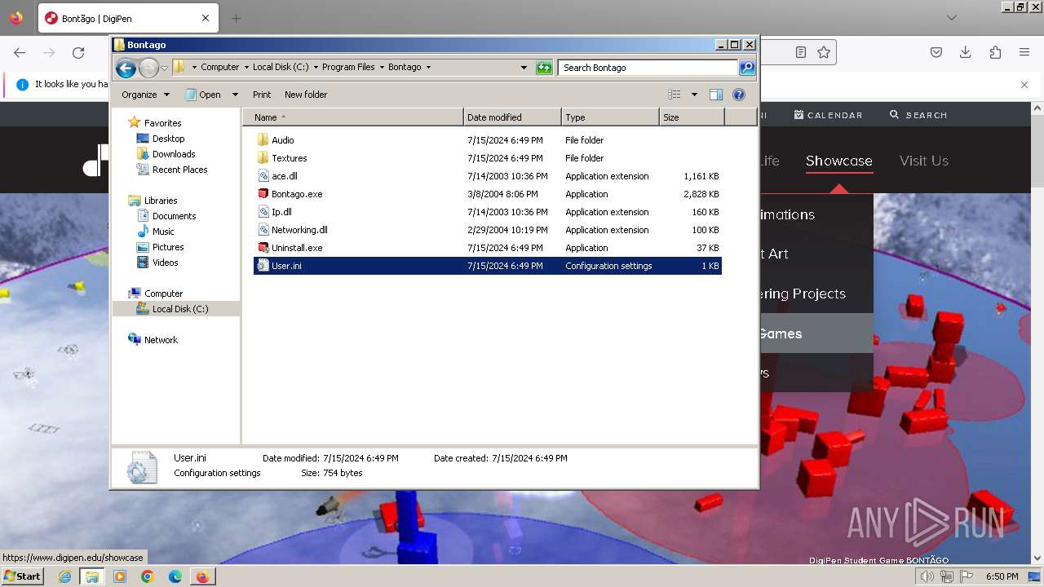The image size is (1044, 587).
Task: Click New folder in the toolbar
Action: coord(306,95)
